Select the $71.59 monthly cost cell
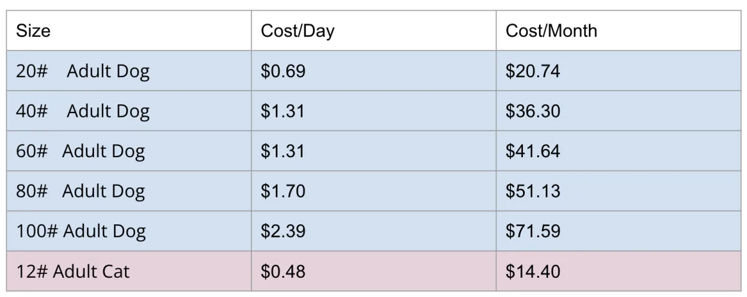 (618, 231)
